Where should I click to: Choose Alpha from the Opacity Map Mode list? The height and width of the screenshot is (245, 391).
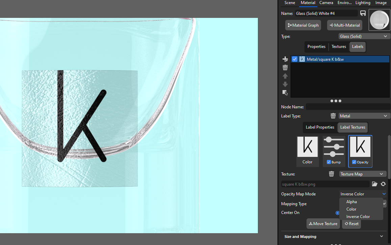click(x=351, y=201)
